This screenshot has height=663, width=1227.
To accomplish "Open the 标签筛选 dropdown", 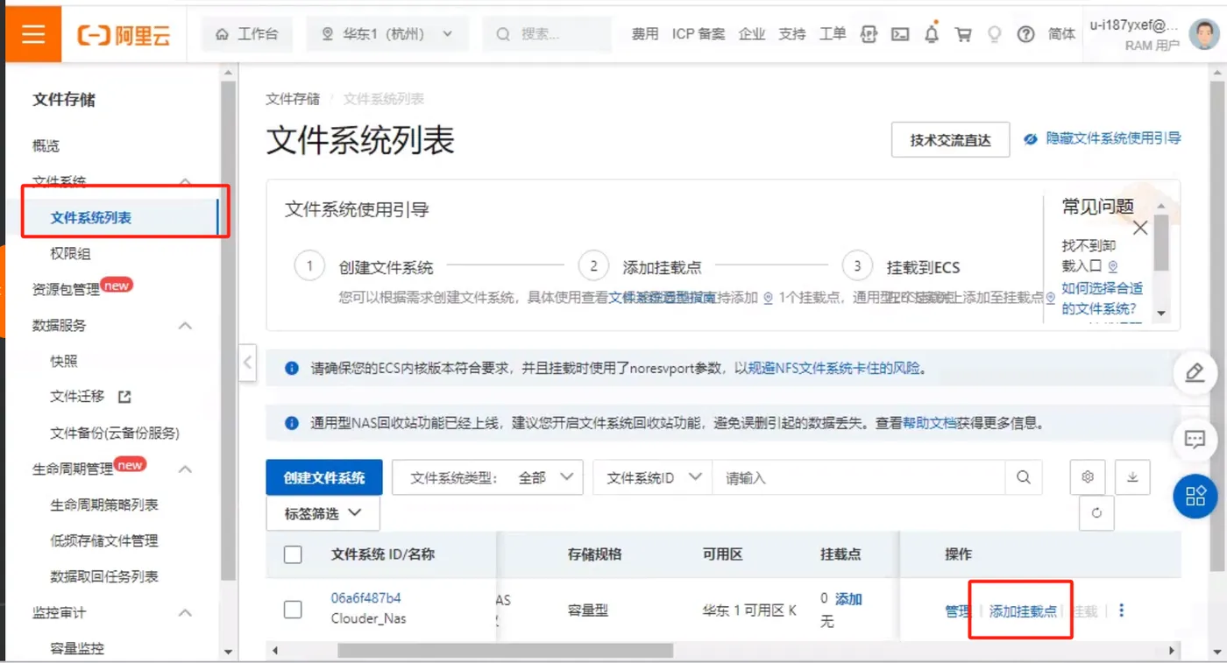I will click(323, 513).
